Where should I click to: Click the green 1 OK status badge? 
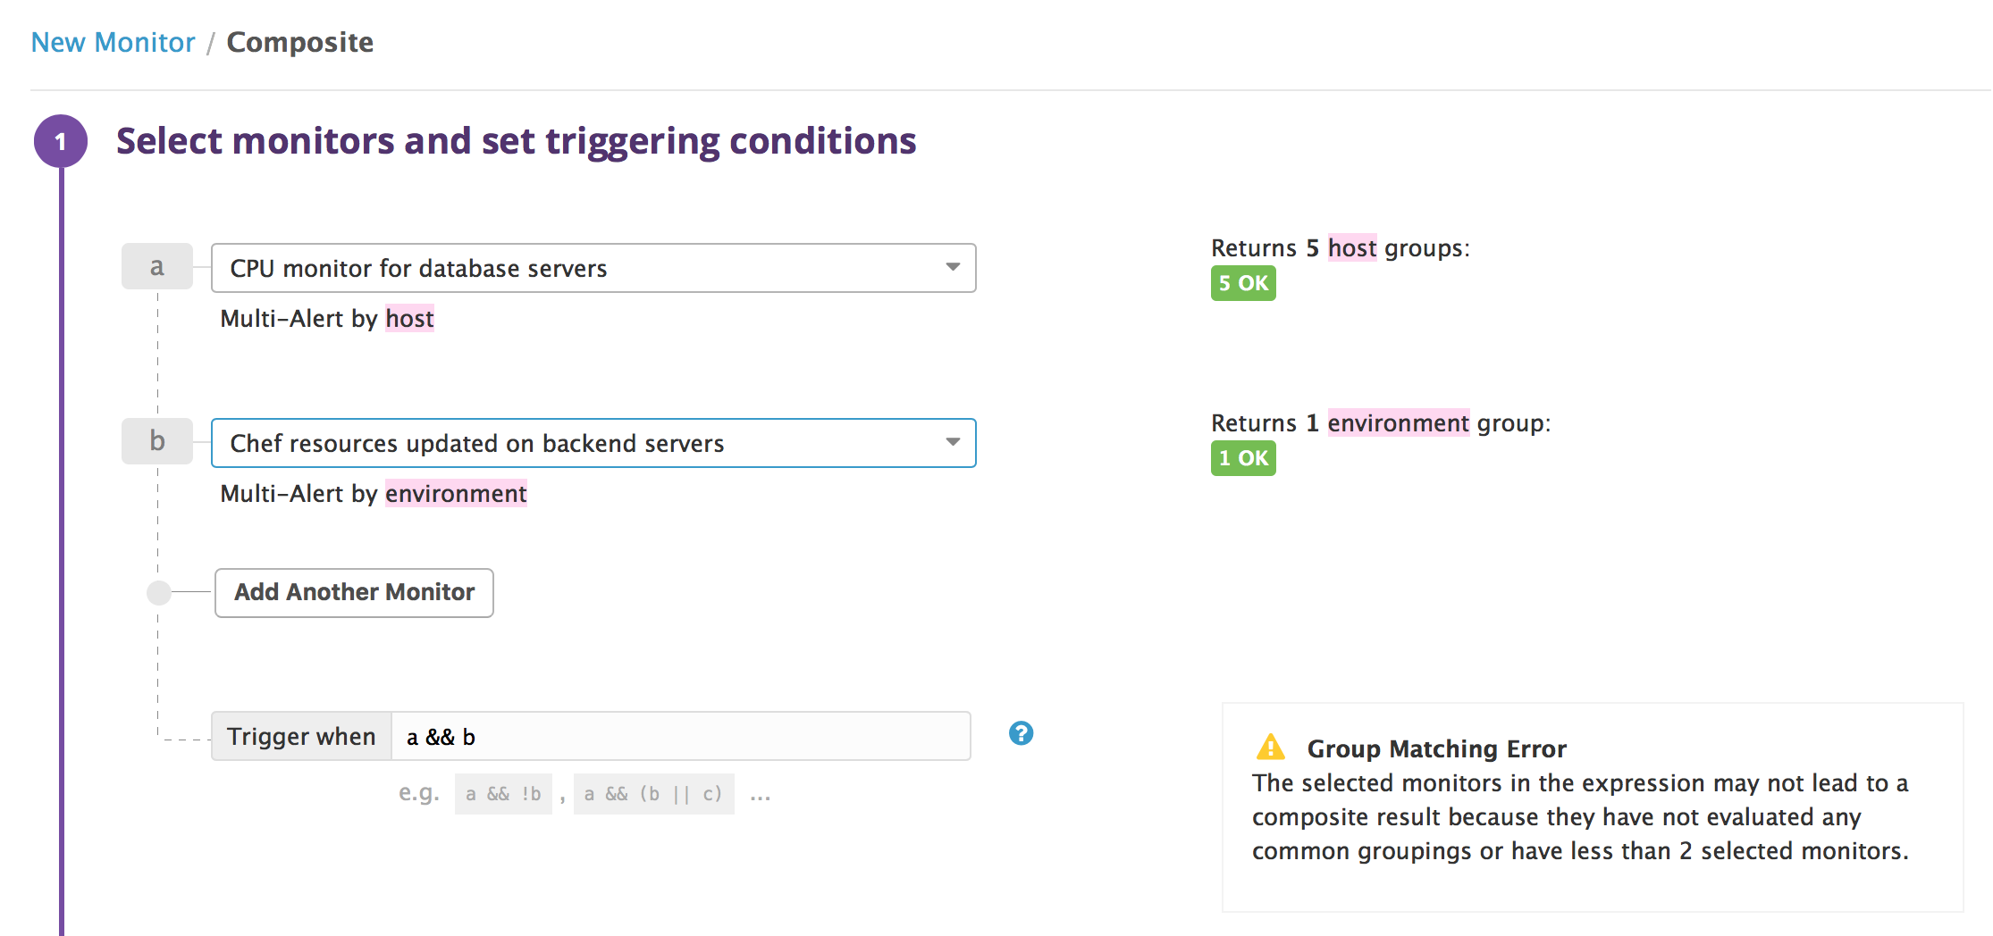tap(1242, 458)
